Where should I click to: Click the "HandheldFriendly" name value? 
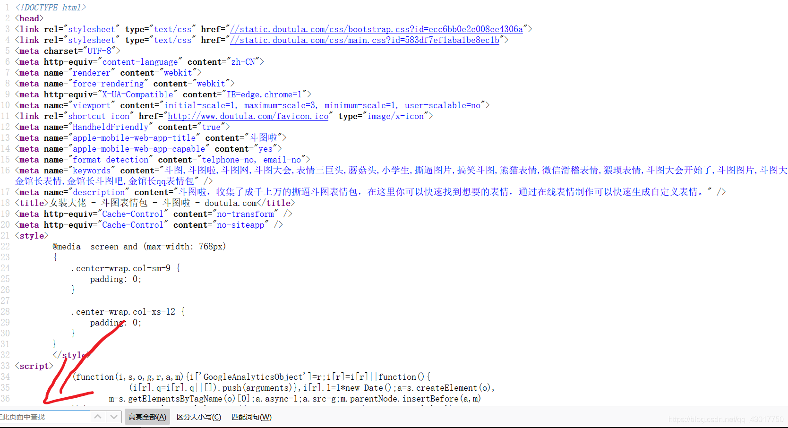[x=111, y=127]
